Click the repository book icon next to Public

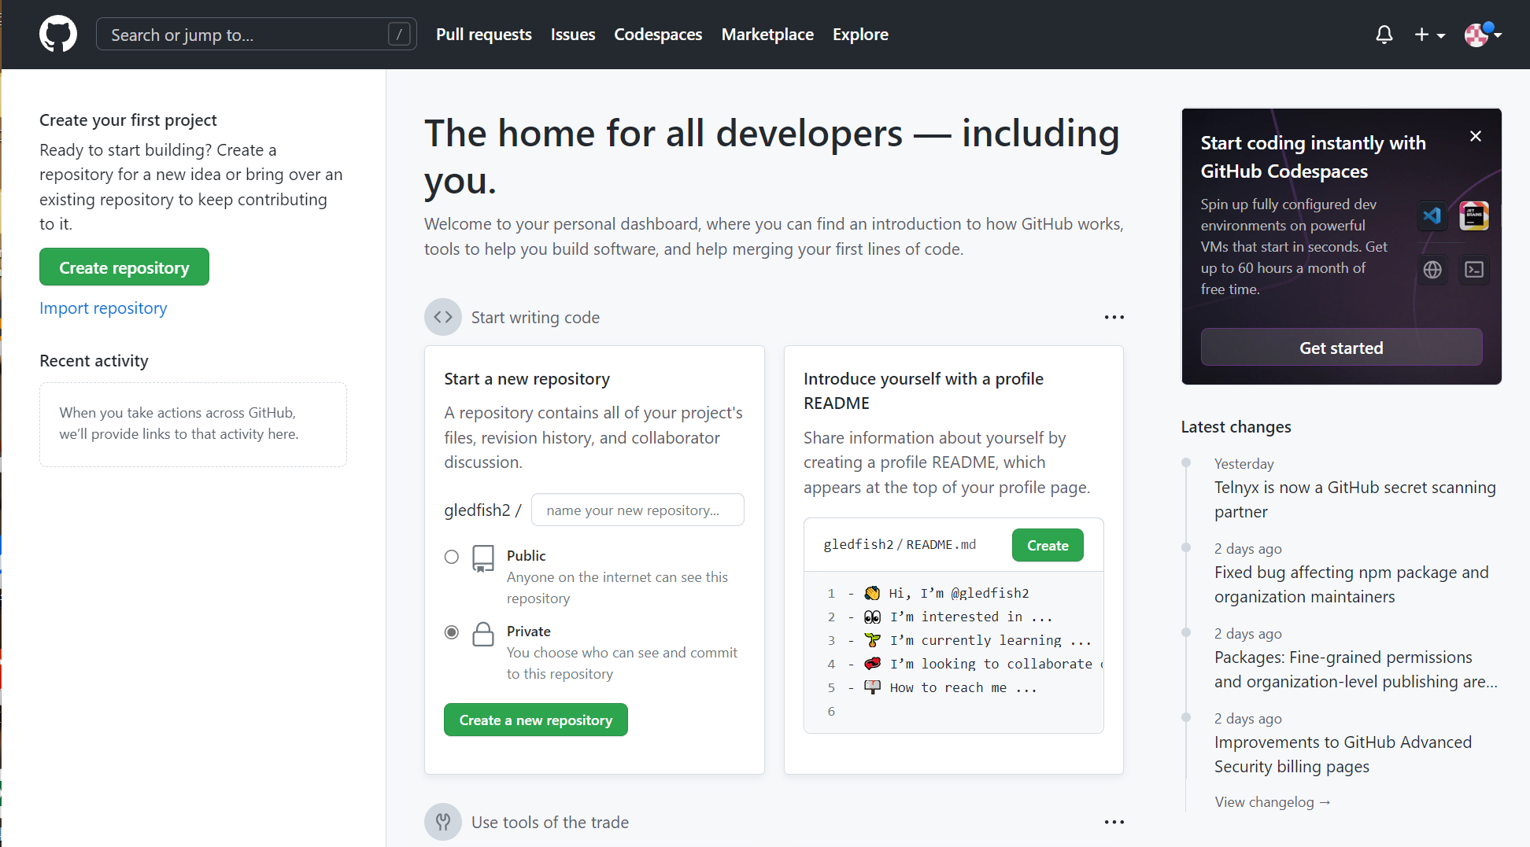pos(483,558)
